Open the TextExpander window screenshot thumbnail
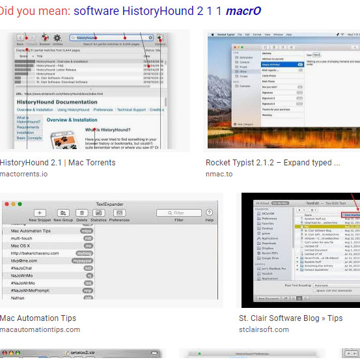The height and width of the screenshot is (360, 360). click(111, 250)
